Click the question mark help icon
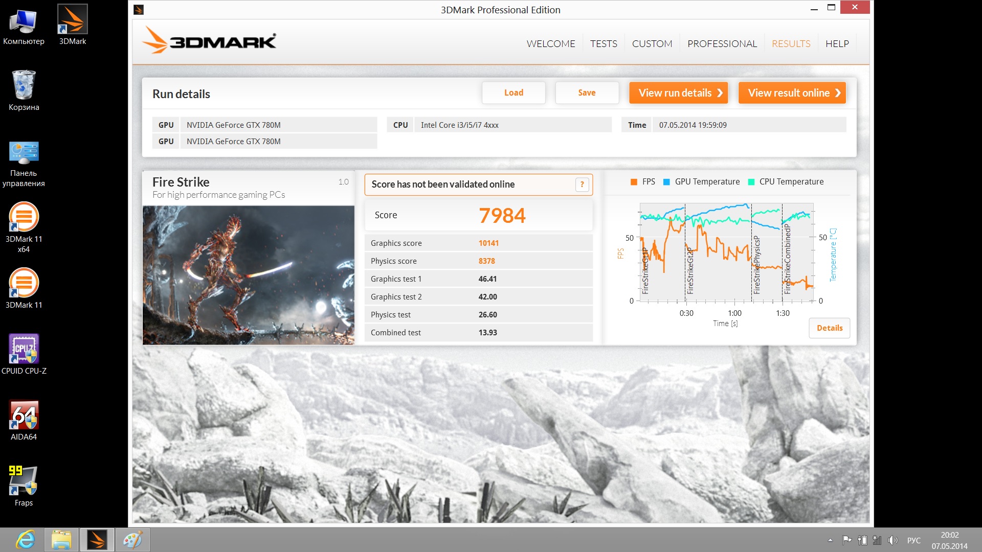Screen dimensions: 982x552 582,185
